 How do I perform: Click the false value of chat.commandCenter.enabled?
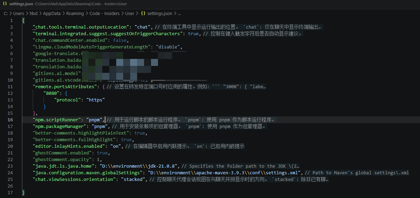pos(120,40)
